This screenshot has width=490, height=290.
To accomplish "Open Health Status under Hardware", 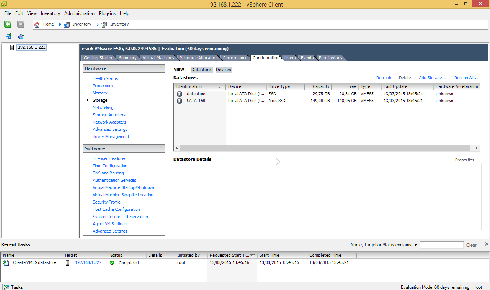I will coord(105,78).
